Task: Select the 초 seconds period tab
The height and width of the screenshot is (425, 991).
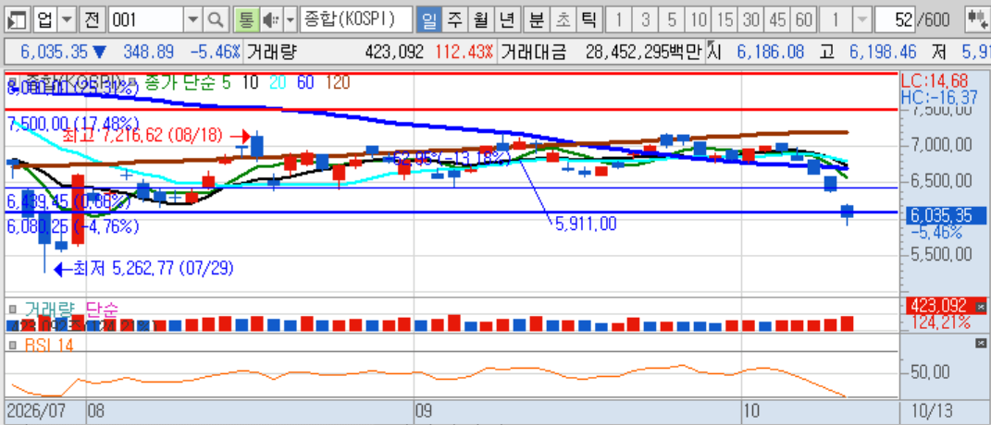Action: click(x=563, y=21)
